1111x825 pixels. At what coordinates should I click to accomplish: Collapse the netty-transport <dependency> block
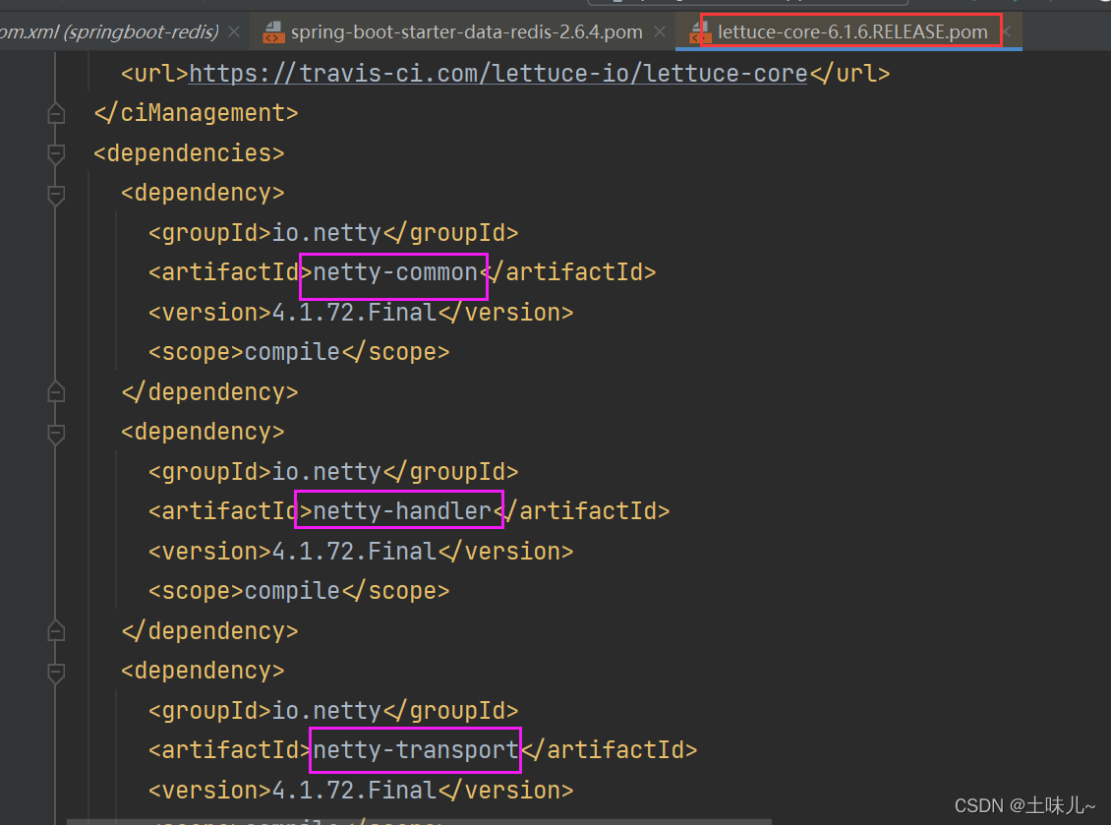pyautogui.click(x=56, y=672)
